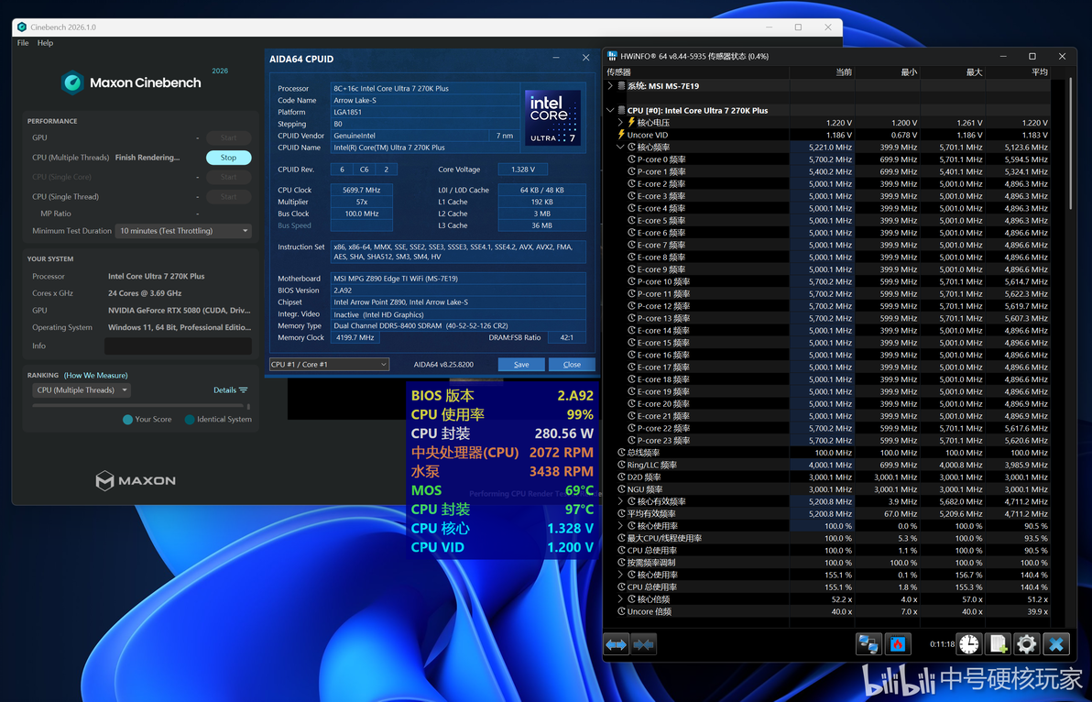Click the 平均 column header in HWiNFO
The image size is (1092, 702).
1019,71
